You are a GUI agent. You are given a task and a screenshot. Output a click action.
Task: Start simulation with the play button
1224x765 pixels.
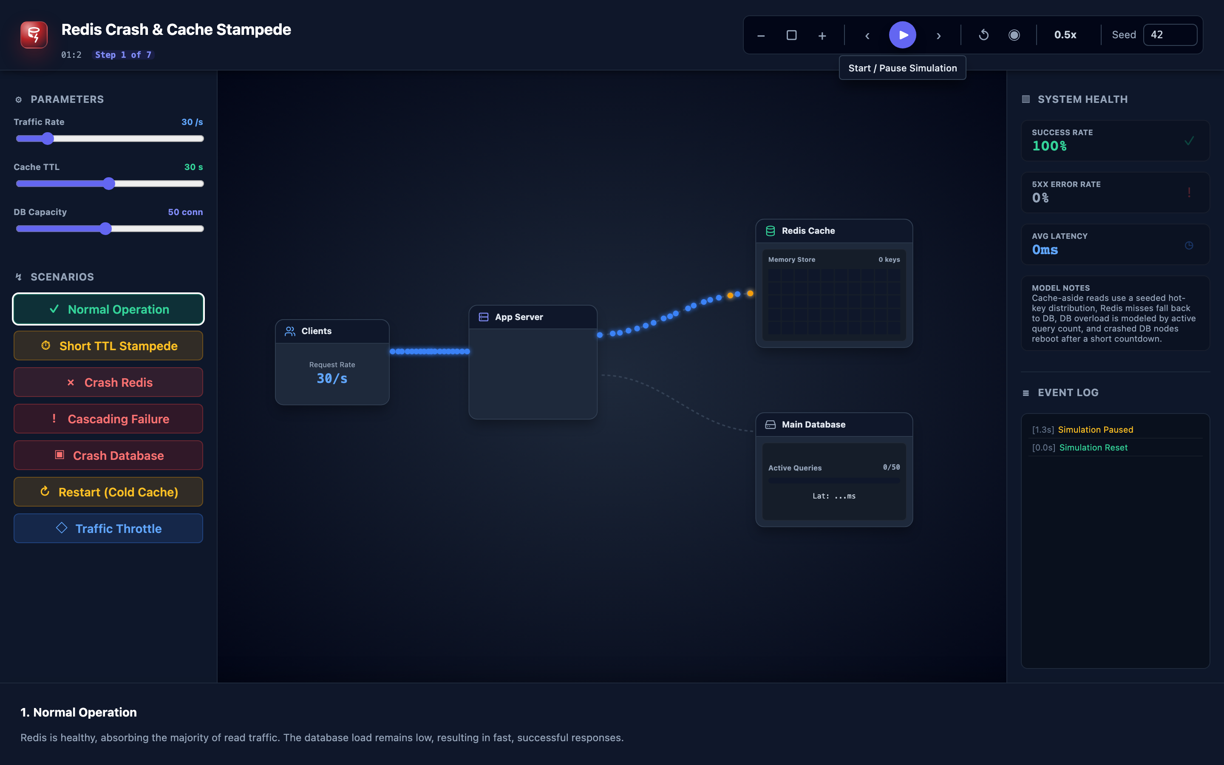(x=902, y=35)
